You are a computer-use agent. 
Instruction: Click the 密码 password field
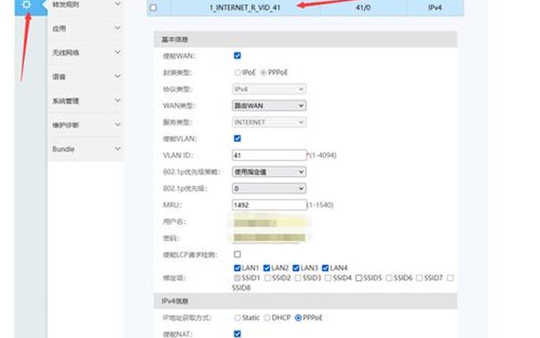(269, 238)
